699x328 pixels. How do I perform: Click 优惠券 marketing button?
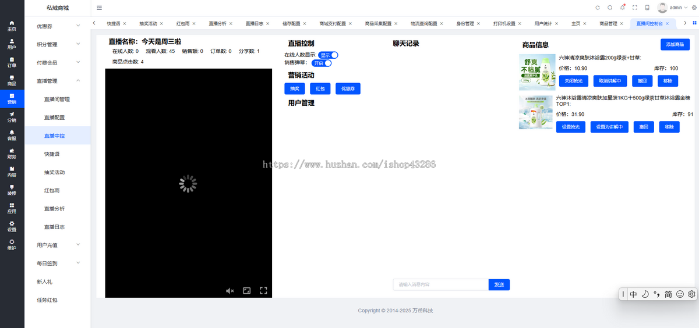[x=348, y=88]
